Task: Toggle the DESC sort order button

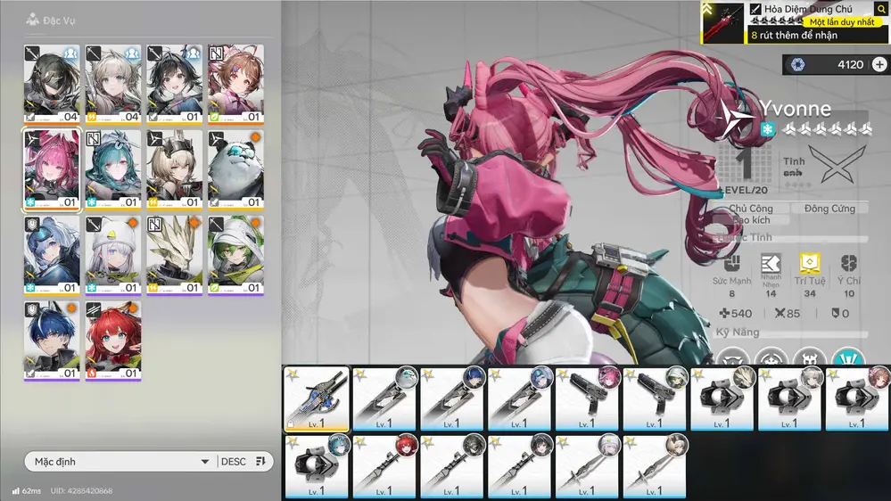Action: (243, 462)
